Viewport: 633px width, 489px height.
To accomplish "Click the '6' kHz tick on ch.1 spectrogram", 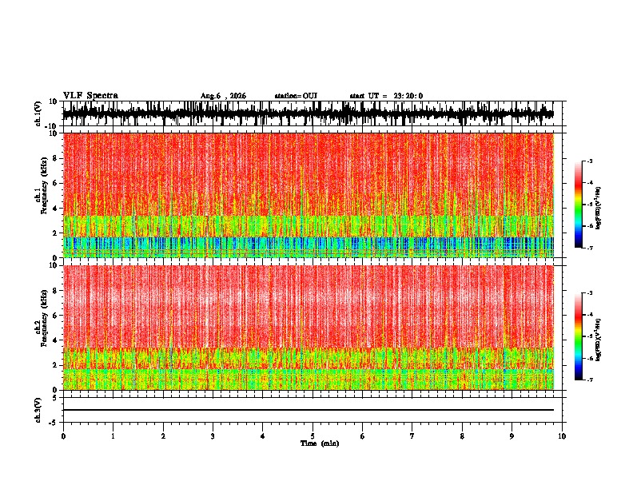I will click(55, 183).
